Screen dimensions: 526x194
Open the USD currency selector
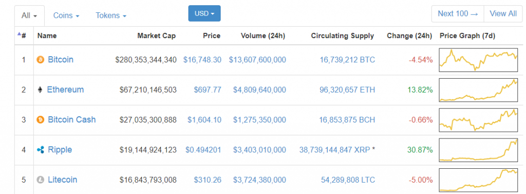click(204, 13)
